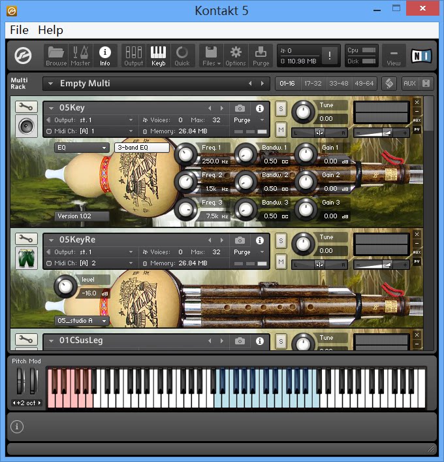This screenshot has width=444, height=462.
Task: Open the View size menu
Action: point(394,56)
